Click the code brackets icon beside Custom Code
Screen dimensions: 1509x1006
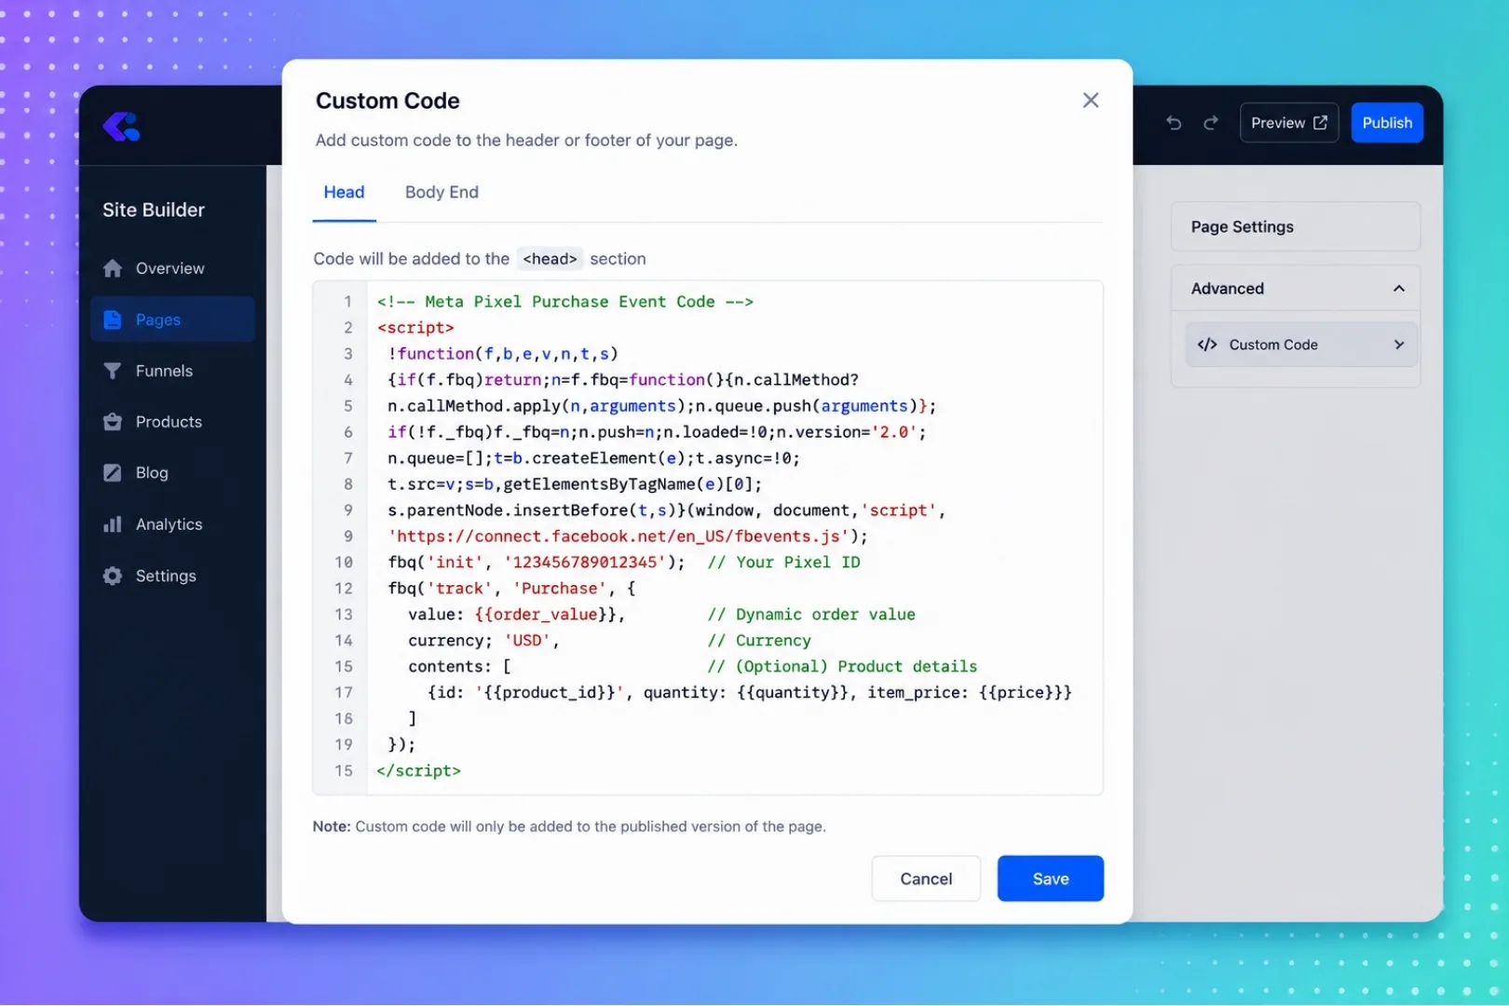1207,345
